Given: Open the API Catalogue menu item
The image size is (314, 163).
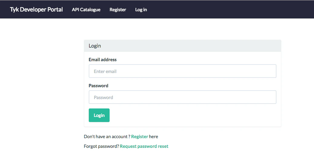Looking at the screenshot, I should click(x=86, y=10).
